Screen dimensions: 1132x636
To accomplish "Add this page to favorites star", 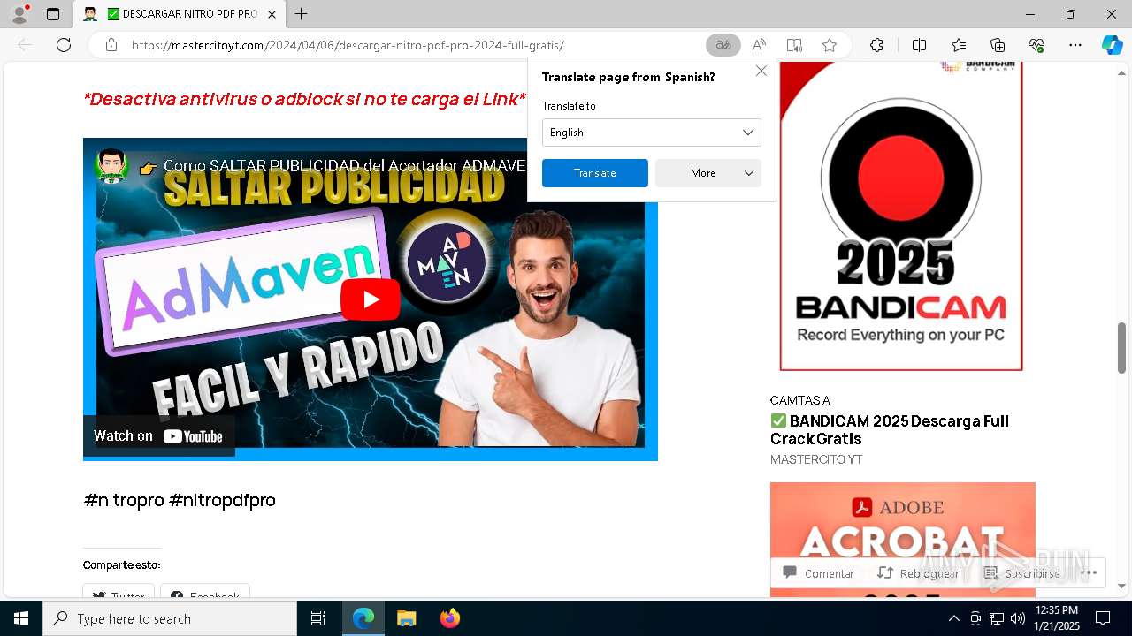I will 830,45.
